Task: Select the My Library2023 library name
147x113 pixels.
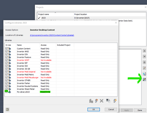Action: pos(23,92)
